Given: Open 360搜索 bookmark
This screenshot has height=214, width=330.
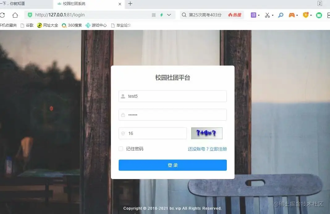Looking at the screenshot, I should click(x=72, y=25).
